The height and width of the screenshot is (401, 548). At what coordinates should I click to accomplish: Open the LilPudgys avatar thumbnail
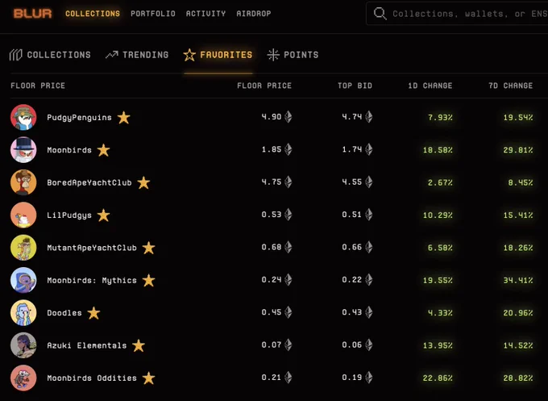[x=23, y=215]
